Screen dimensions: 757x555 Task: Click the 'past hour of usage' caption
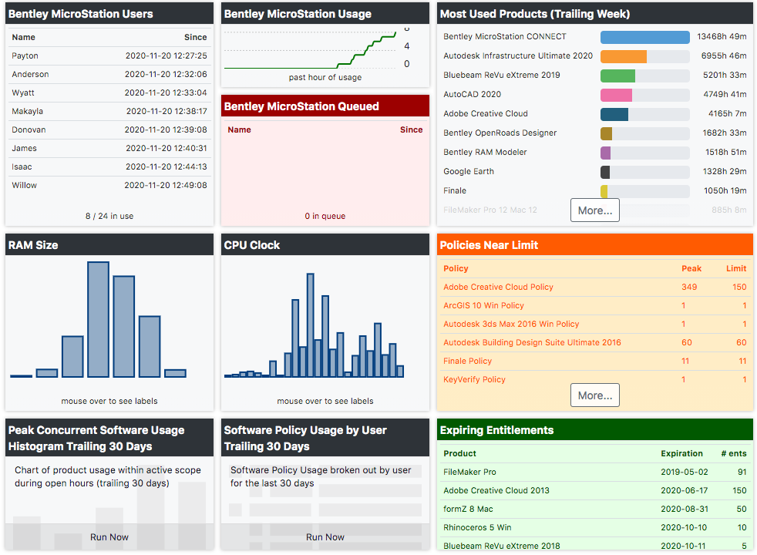point(325,77)
